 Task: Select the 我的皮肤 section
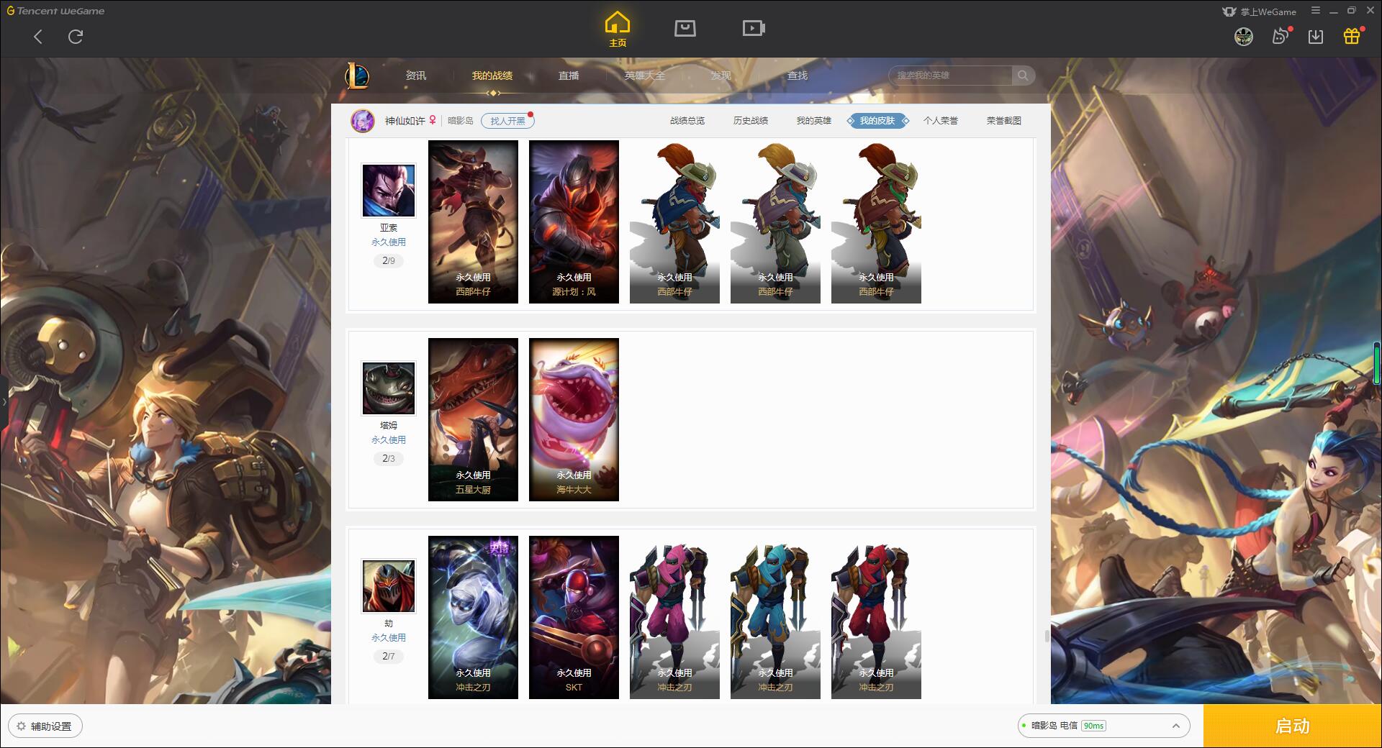coord(877,121)
